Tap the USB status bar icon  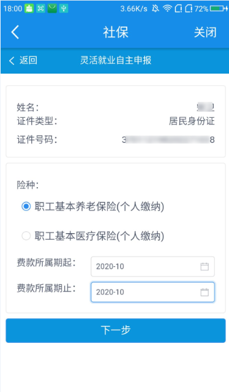(64, 9)
